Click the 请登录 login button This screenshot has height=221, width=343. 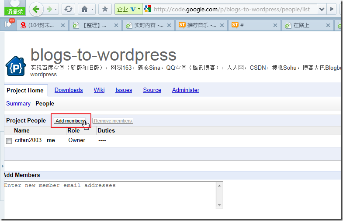[x=15, y=11]
